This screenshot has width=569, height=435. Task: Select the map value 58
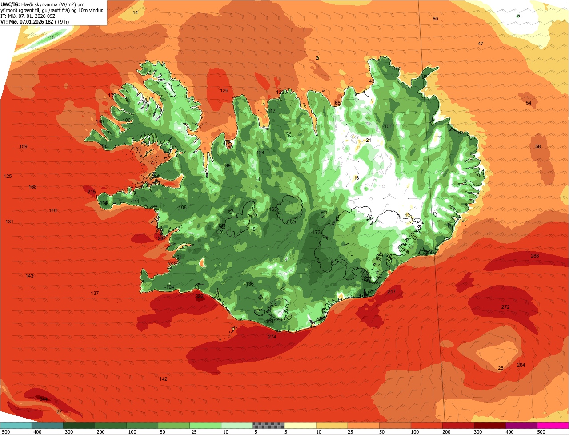point(538,147)
